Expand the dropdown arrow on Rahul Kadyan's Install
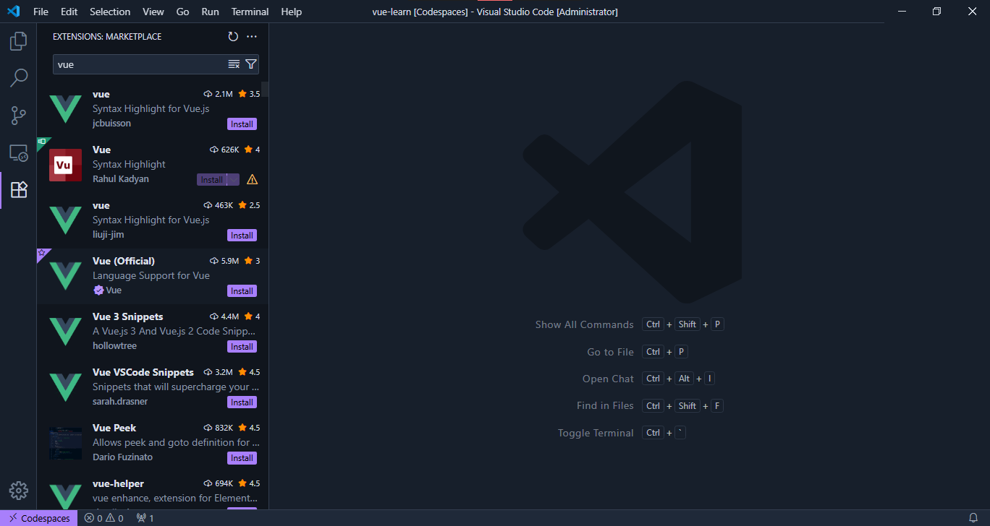Viewport: 990px width, 526px height. click(x=233, y=180)
